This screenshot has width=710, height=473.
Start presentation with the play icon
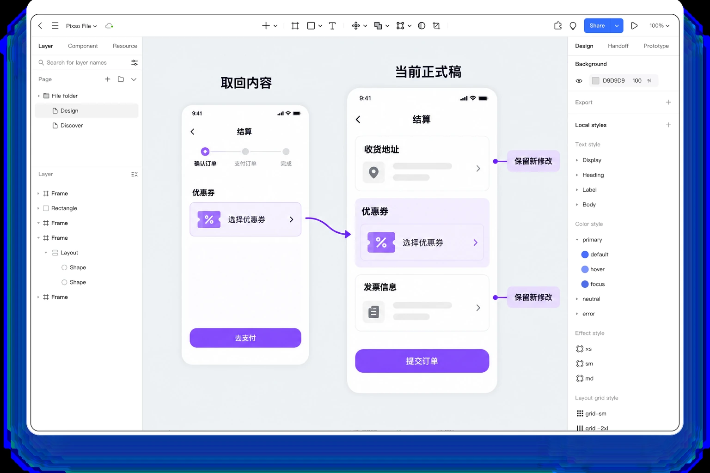634,26
